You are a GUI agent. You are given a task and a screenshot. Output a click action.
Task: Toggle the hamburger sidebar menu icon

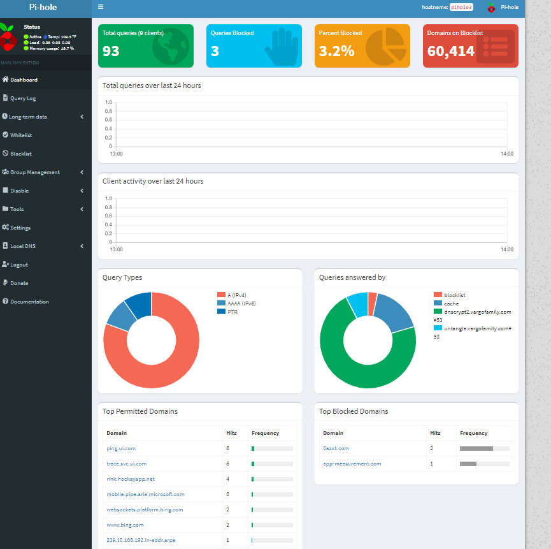coord(101,6)
